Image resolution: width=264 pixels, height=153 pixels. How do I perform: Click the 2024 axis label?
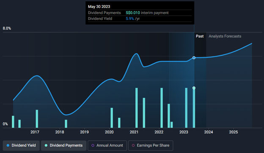click(x=209, y=132)
